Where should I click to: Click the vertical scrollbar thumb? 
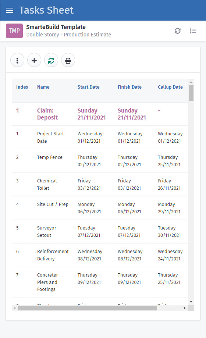[x=191, y=93]
